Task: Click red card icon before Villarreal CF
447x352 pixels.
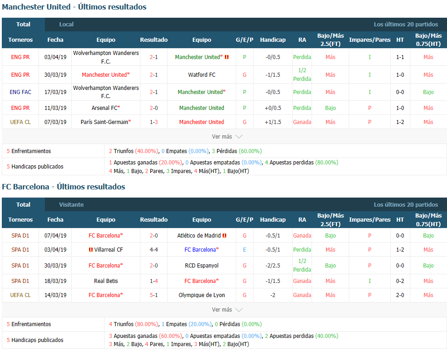Action: point(91,250)
